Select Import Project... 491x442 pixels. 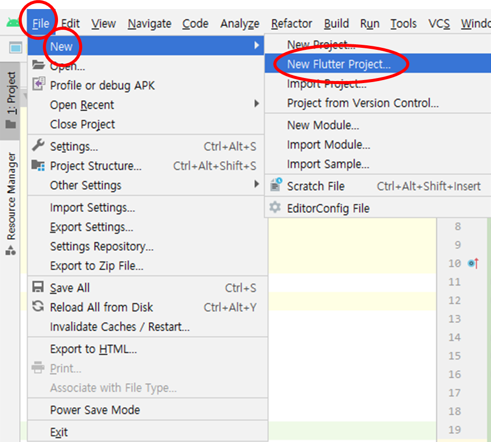click(x=378, y=83)
